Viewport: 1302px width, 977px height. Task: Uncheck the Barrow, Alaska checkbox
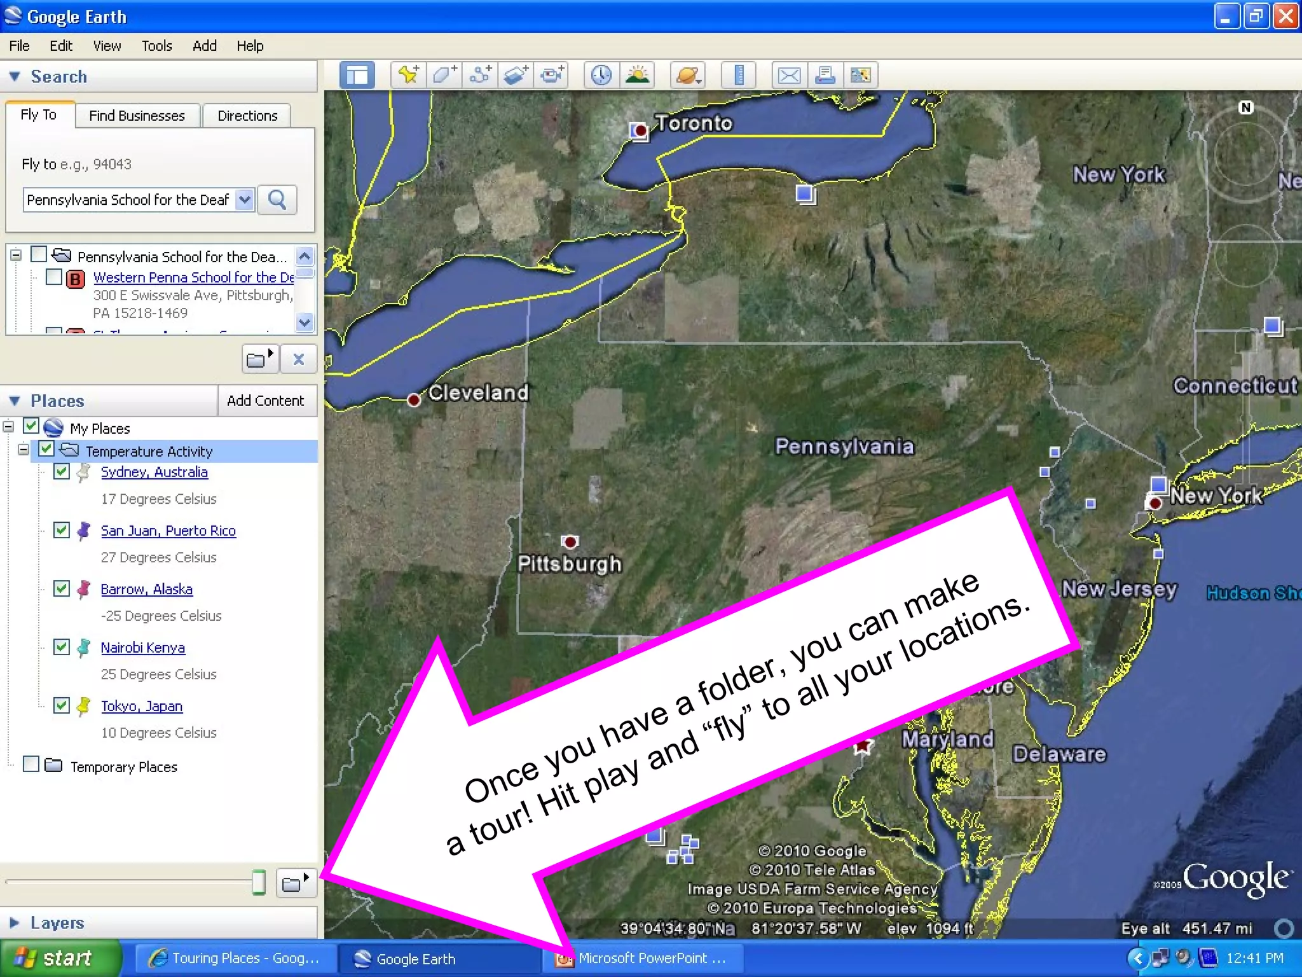[62, 588]
